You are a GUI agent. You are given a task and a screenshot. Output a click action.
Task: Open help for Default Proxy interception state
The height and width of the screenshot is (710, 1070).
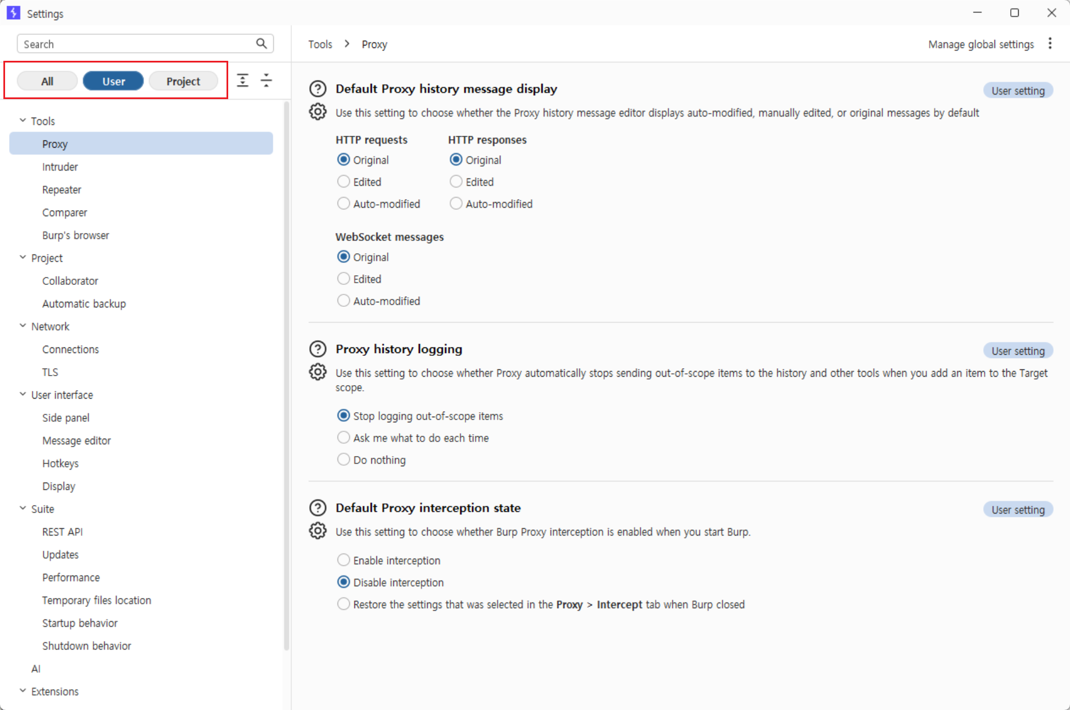coord(318,508)
